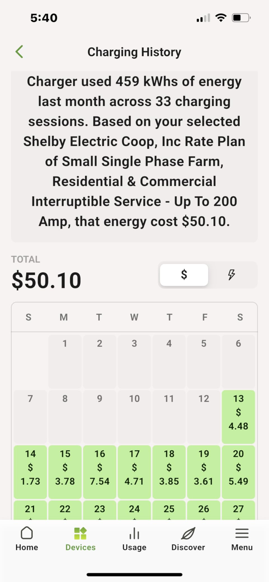Open the Home tab icon

[27, 533]
